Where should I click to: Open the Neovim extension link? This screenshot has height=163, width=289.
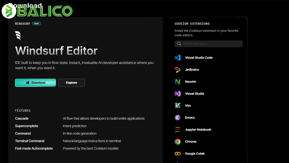tap(190, 82)
